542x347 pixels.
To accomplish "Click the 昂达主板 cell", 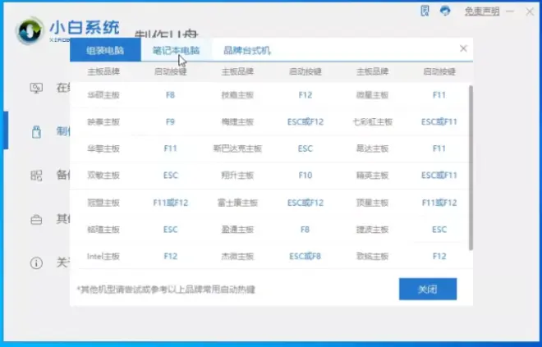I will tap(372, 148).
